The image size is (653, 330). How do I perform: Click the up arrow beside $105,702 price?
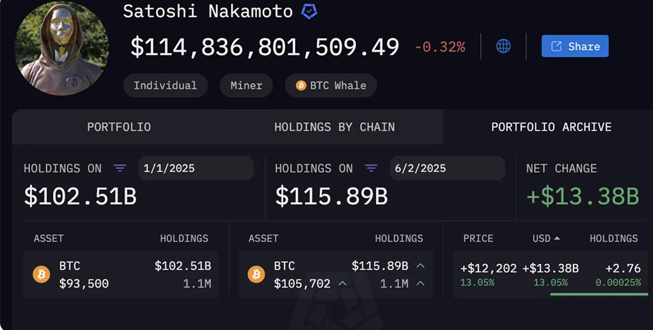tap(343, 283)
